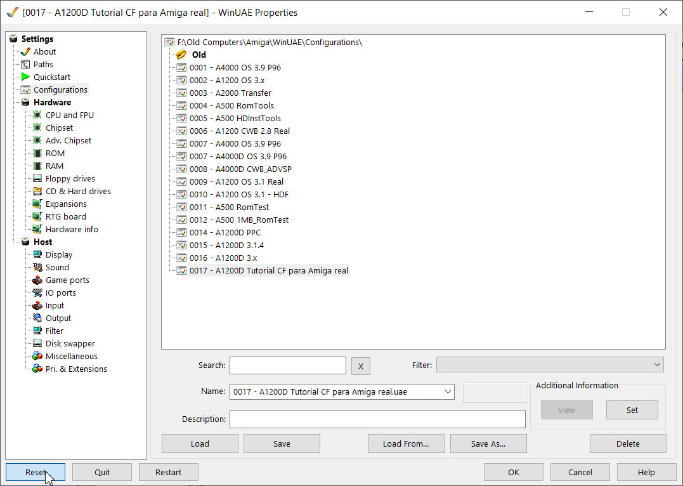Open Help for WinUAE Properties
The height and width of the screenshot is (486, 683).
click(646, 472)
